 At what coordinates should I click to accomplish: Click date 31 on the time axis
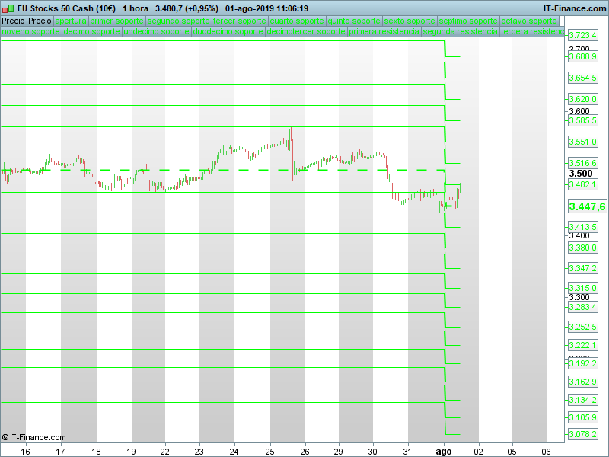tap(407, 452)
